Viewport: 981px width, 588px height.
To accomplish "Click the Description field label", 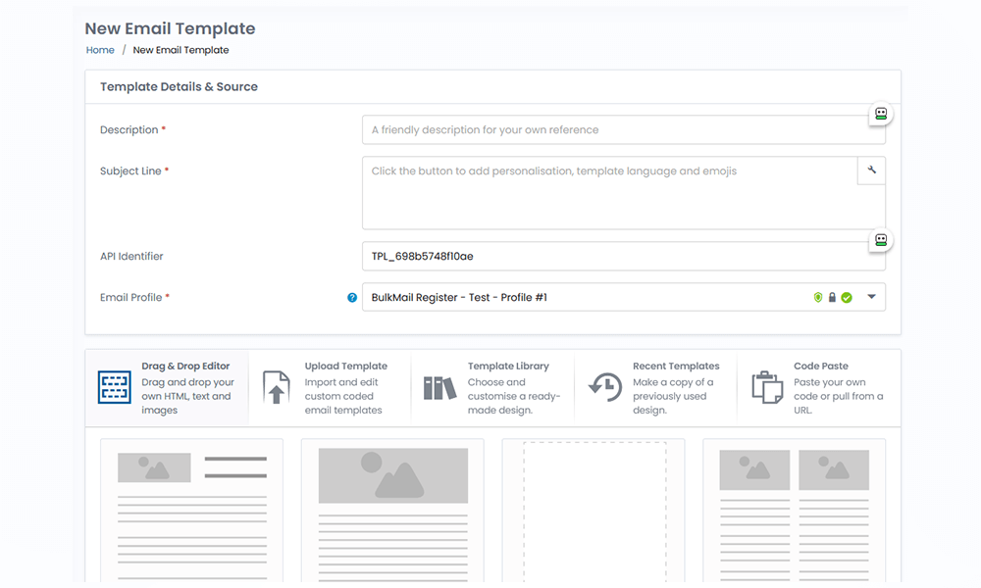I will coord(129,130).
